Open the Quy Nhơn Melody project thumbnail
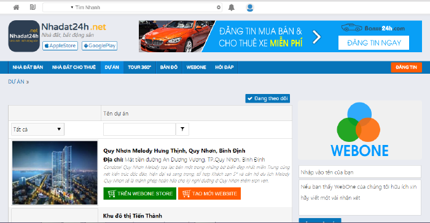Image resolution: width=430 pixels, height=223 pixels. (x=55, y=173)
